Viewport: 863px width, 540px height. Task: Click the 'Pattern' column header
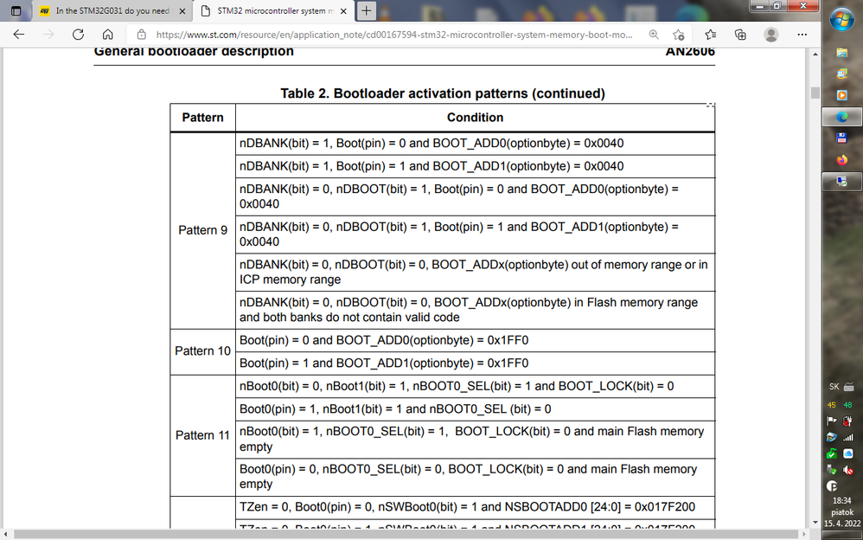click(x=202, y=118)
